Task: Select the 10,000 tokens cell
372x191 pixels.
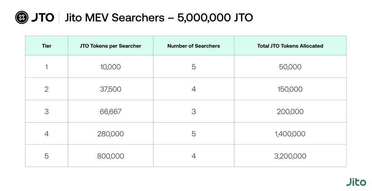Action: tap(110, 67)
